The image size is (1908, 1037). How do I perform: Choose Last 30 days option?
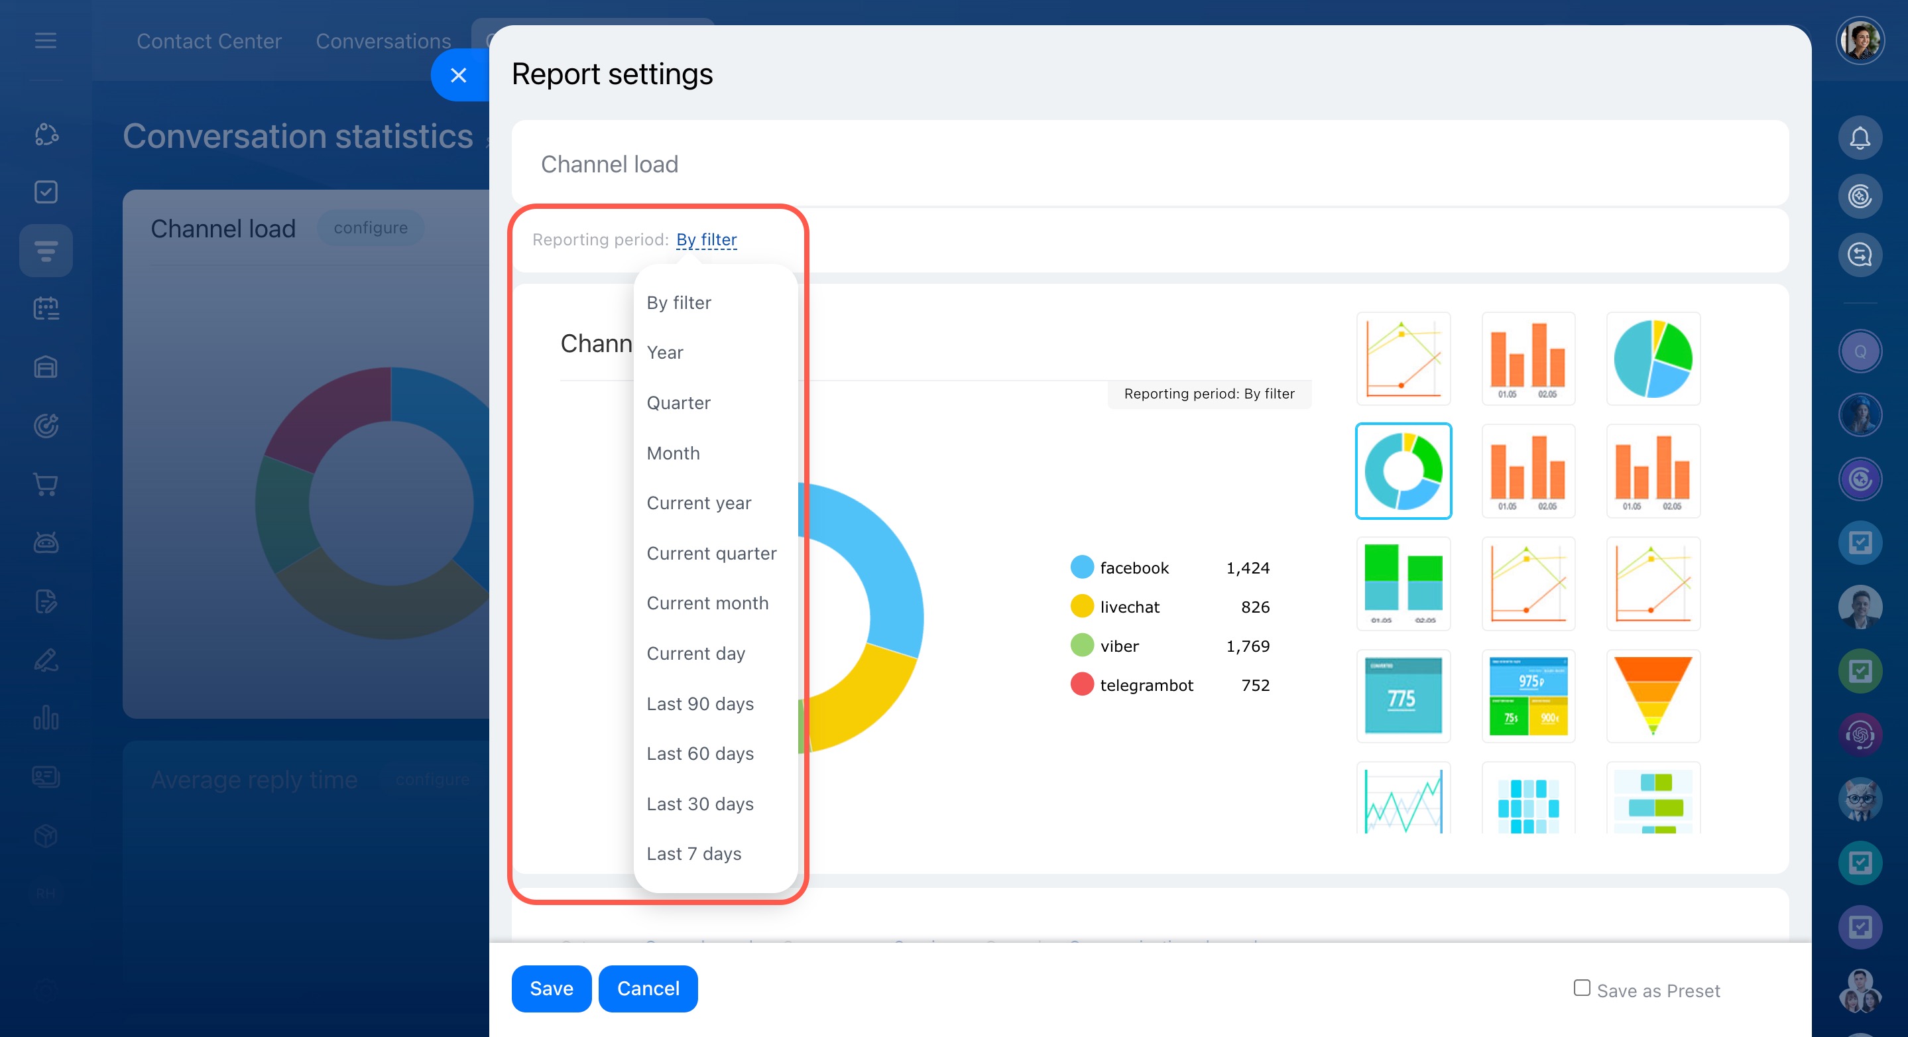point(699,804)
